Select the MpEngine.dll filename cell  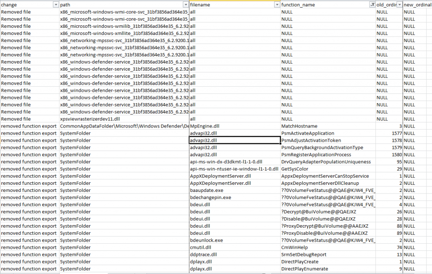point(205,126)
